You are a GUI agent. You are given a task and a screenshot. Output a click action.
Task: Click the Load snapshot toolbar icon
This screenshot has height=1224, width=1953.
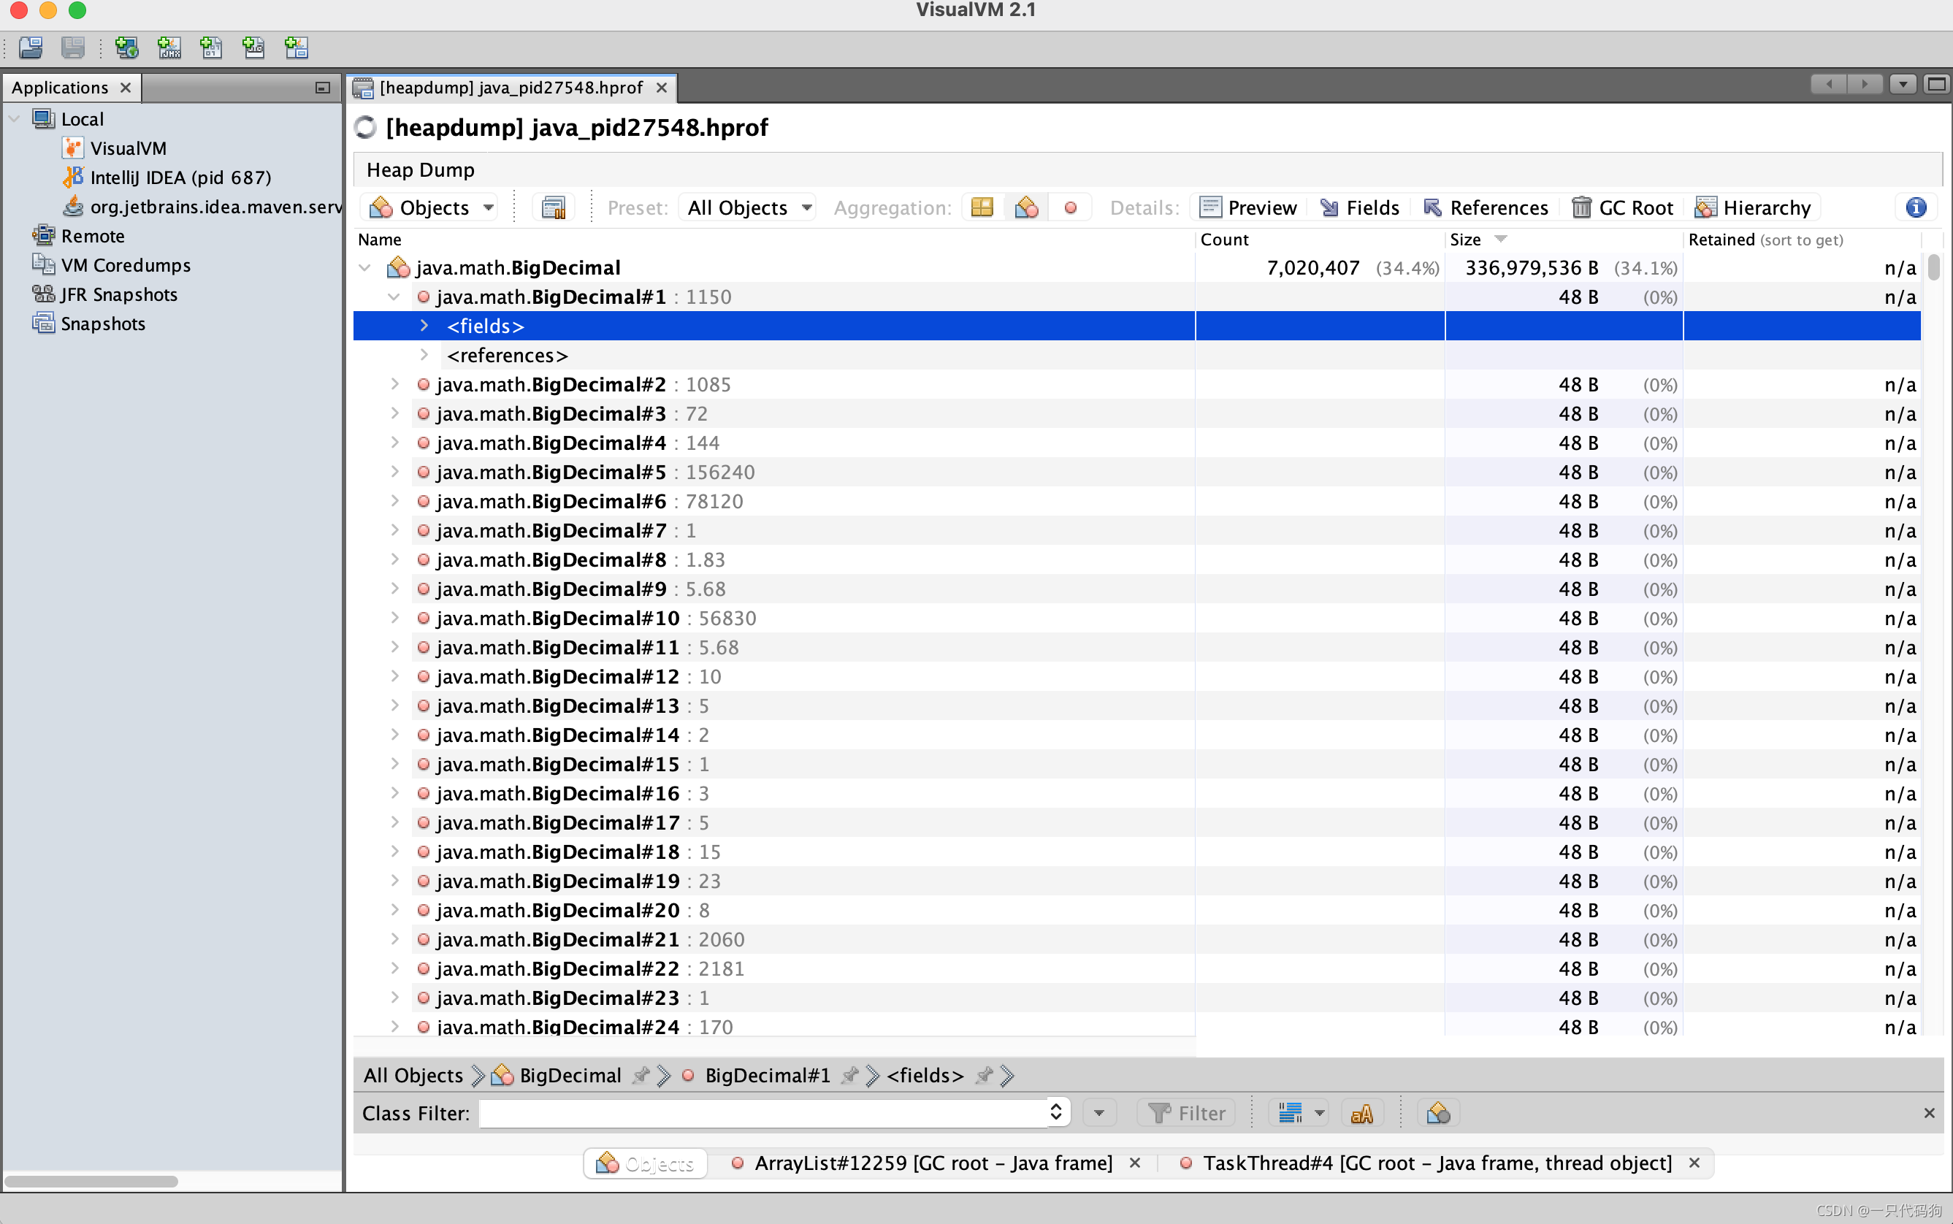pos(31,47)
